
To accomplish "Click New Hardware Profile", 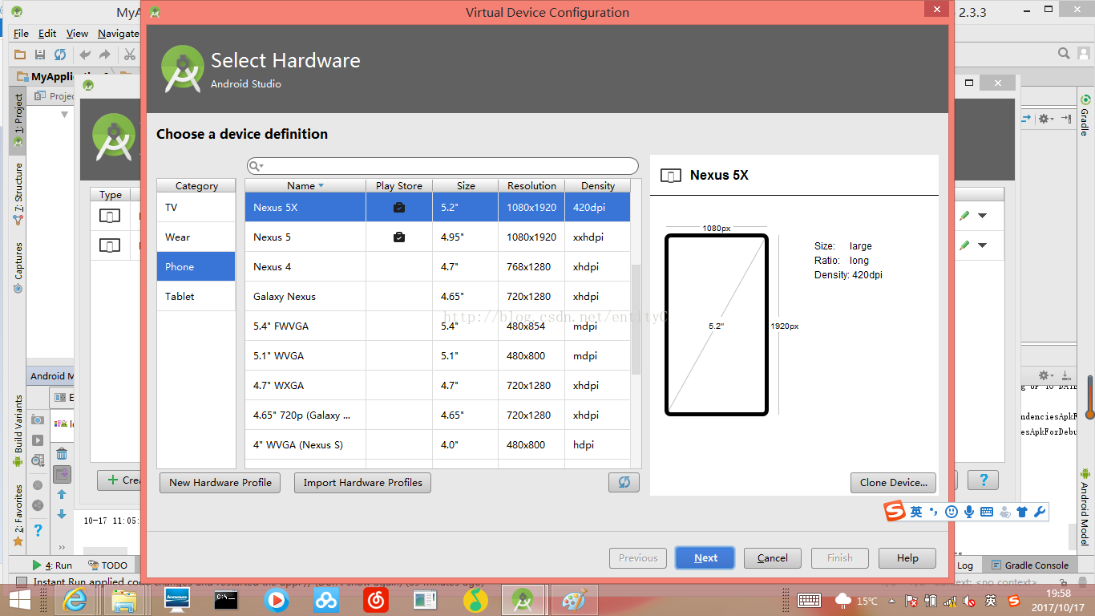I will coord(220,482).
